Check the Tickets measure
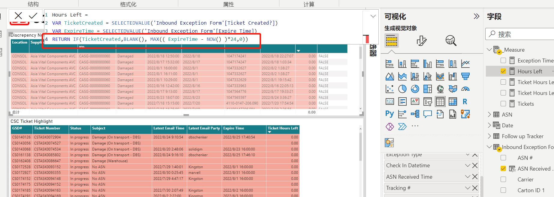The width and height of the screenshot is (554, 197). [503, 104]
